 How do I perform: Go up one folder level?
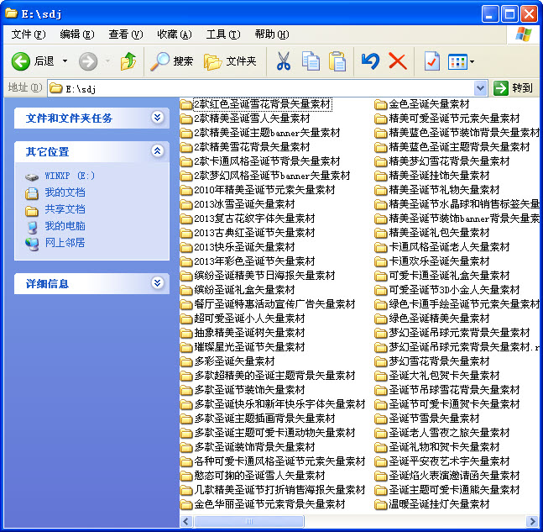tap(128, 61)
